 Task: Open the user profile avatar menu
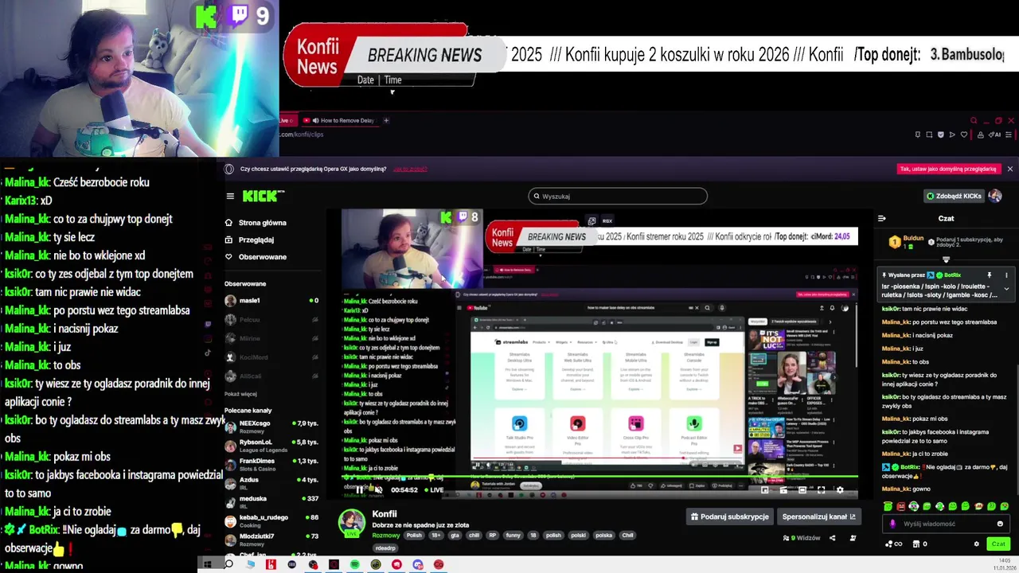995,196
